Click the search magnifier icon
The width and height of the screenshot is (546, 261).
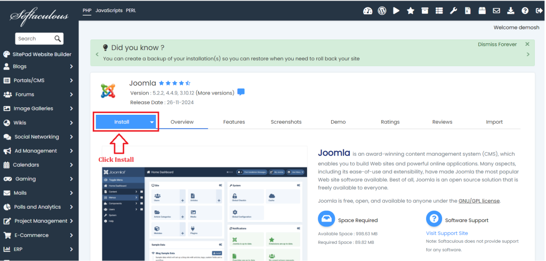[x=58, y=38]
